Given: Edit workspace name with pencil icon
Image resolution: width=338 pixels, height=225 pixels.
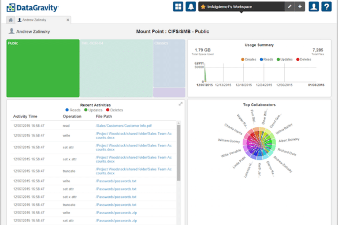Looking at the screenshot, I should 289,7.
